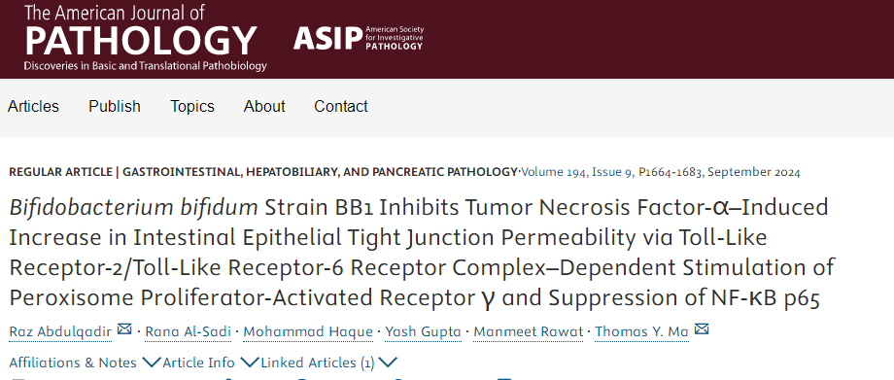894x380 pixels.
Task: Open author Rana Al-Sadi's details
Action: coord(189,332)
